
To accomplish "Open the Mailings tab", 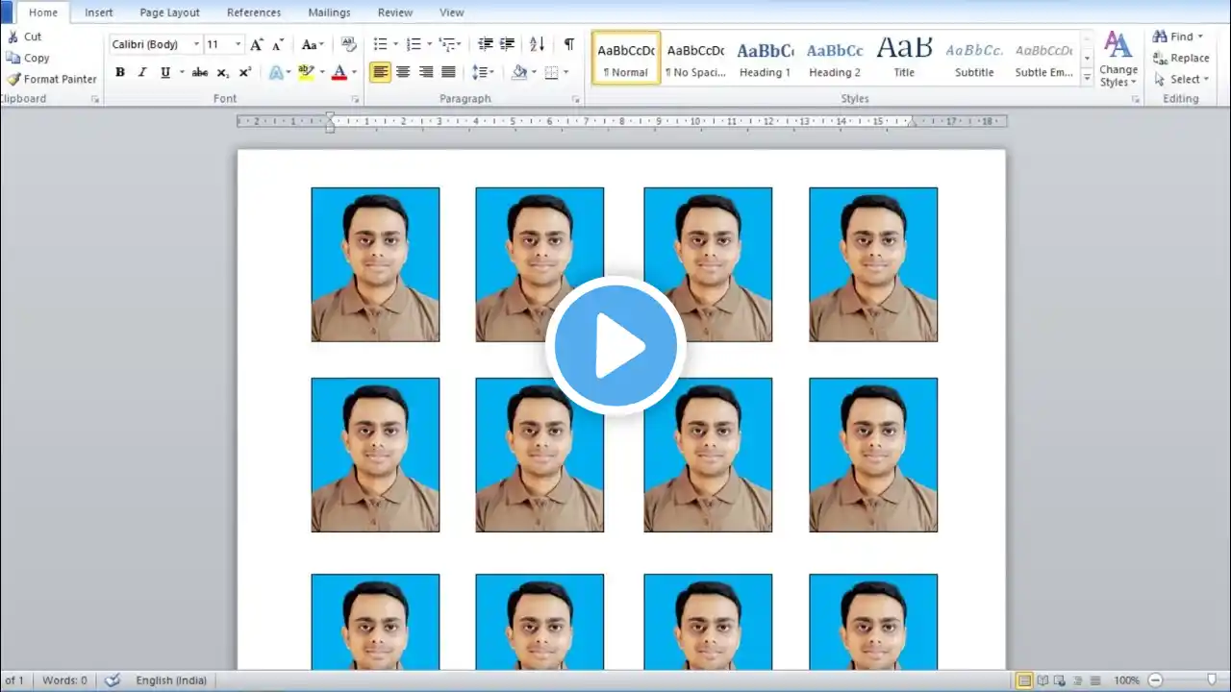I will point(329,12).
